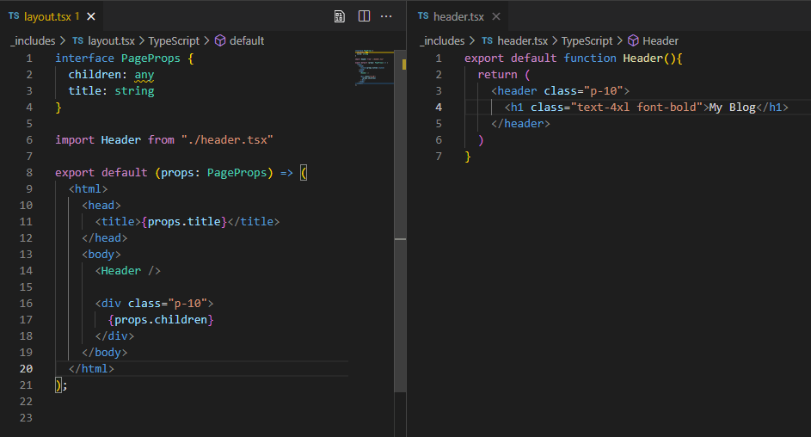Open TypeScript breadcrumb in right editor
This screenshot has height=437, width=811.
coord(587,40)
